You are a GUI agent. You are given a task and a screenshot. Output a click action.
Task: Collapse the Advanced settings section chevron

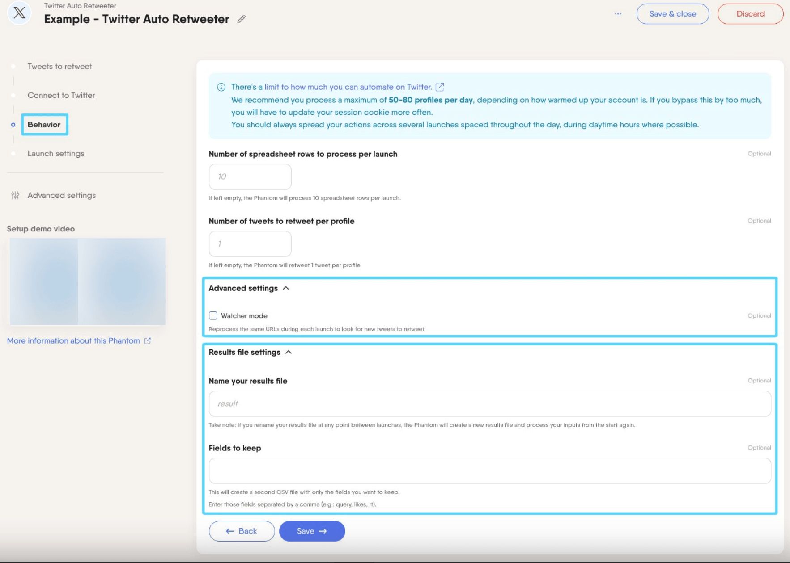point(286,288)
